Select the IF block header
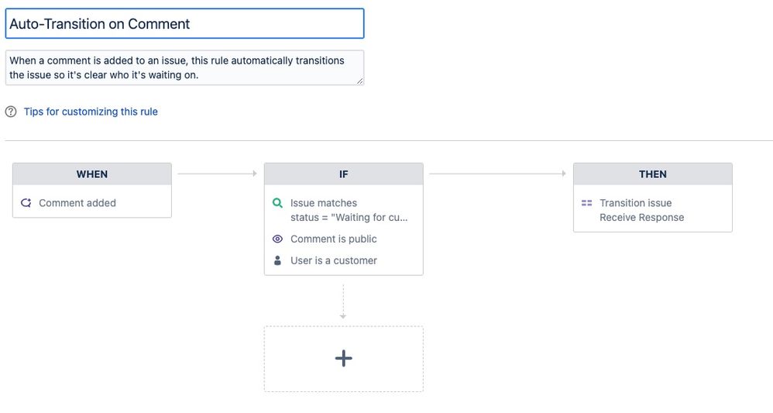This screenshot has height=413, width=773. pyautogui.click(x=343, y=174)
